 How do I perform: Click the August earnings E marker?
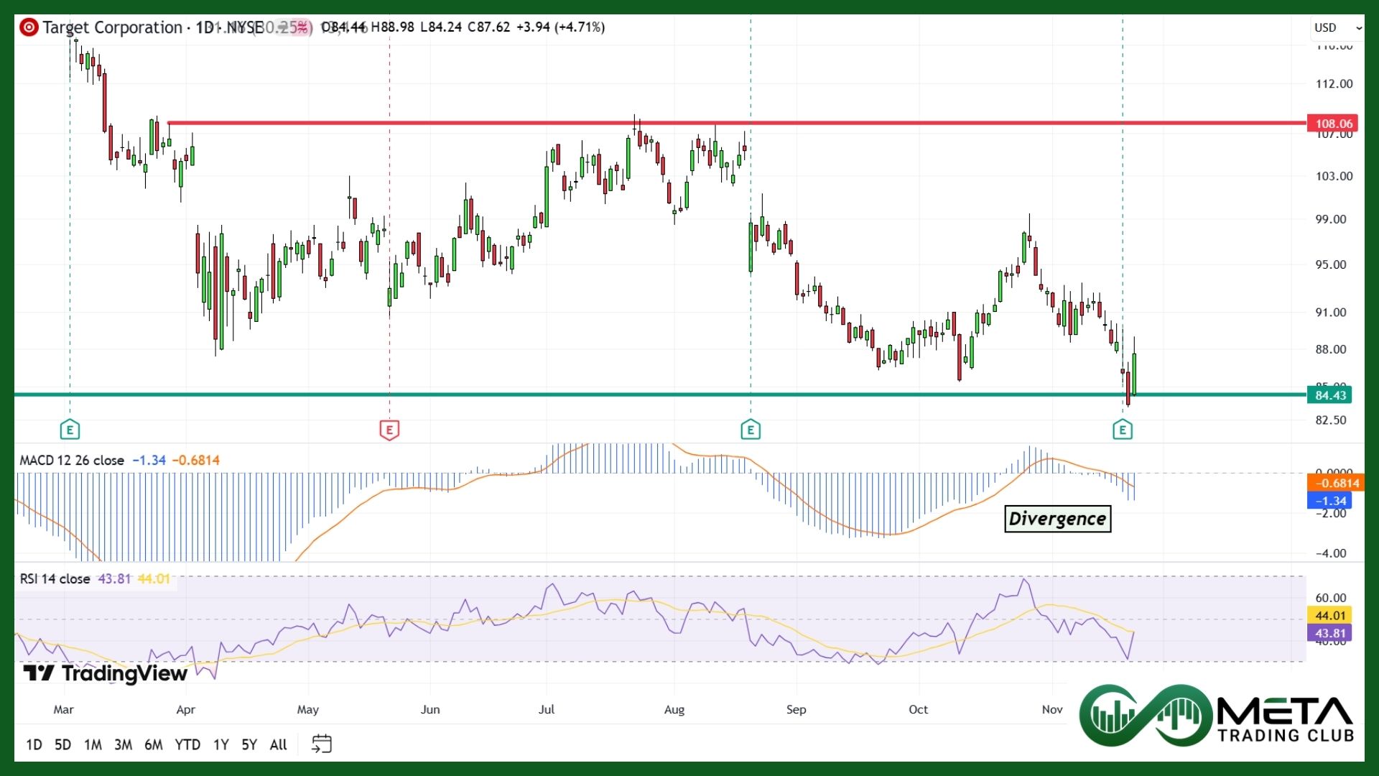[x=751, y=430]
